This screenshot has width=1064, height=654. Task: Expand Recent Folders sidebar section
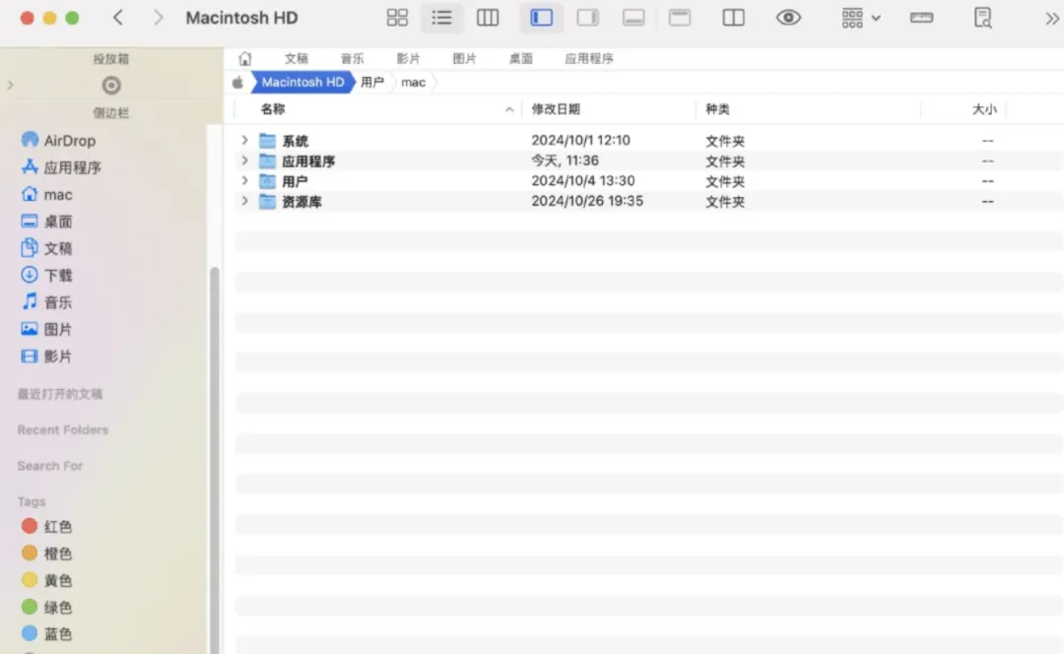coord(63,430)
